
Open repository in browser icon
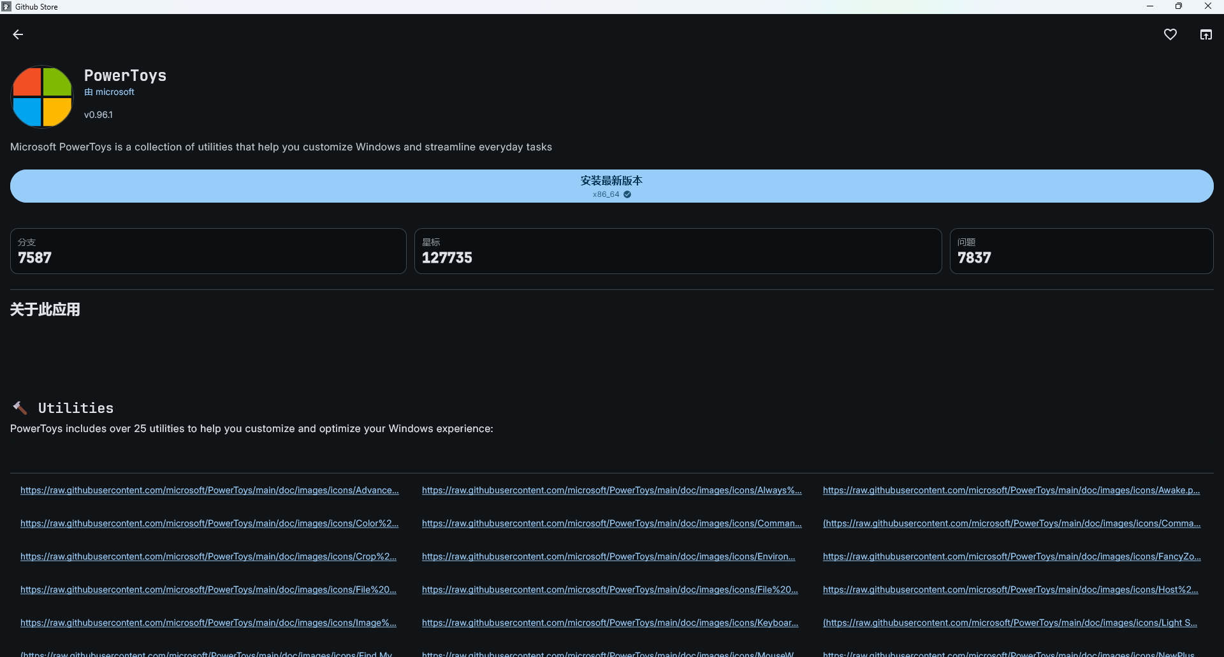pos(1206,34)
